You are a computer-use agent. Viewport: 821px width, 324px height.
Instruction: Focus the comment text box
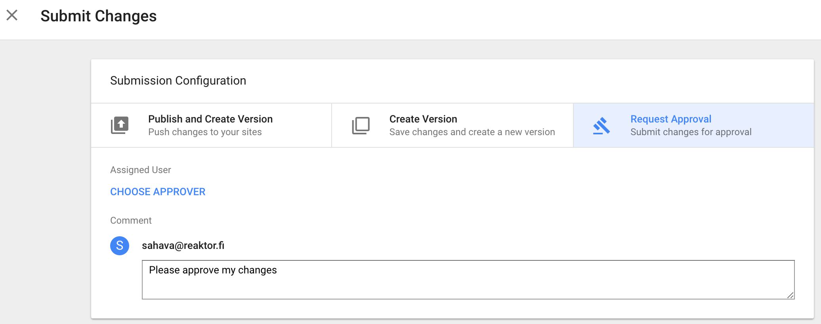point(468,280)
